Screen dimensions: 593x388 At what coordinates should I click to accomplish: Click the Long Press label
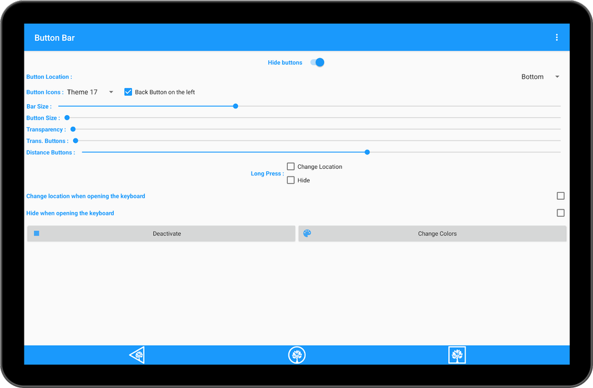(267, 173)
